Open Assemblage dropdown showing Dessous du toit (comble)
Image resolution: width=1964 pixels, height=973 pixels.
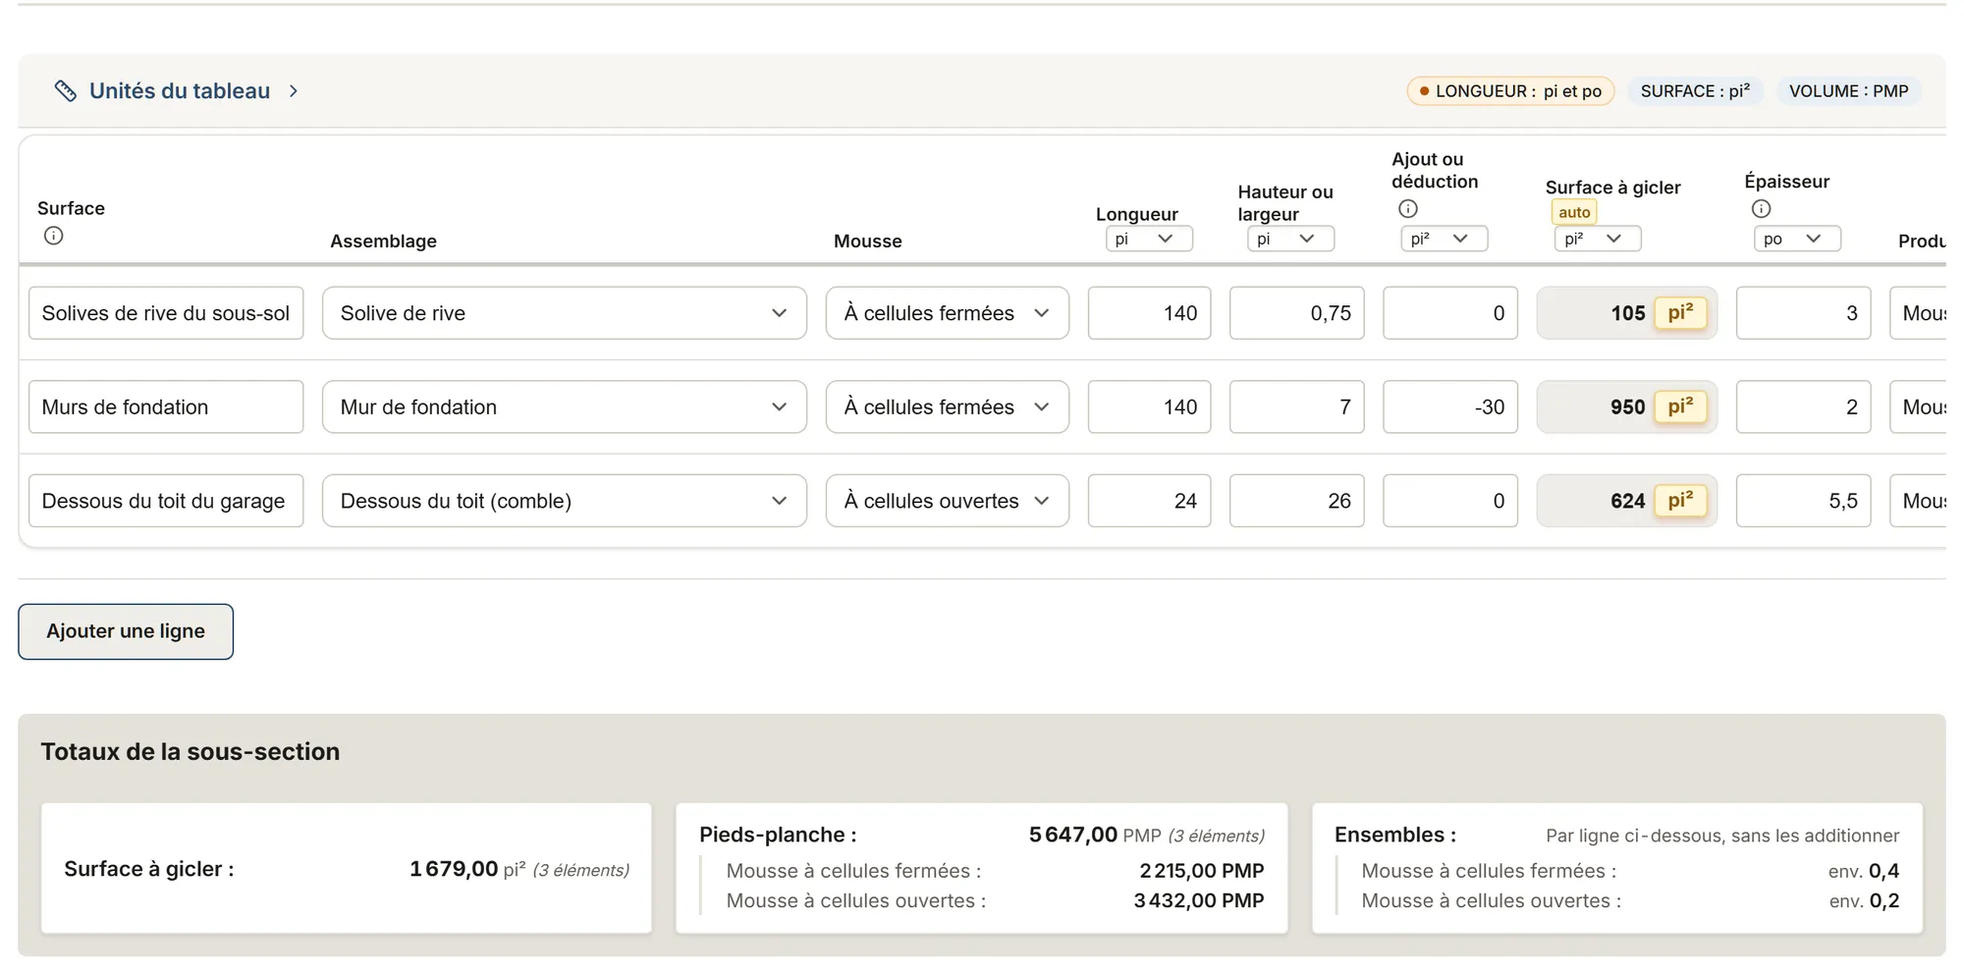(565, 501)
